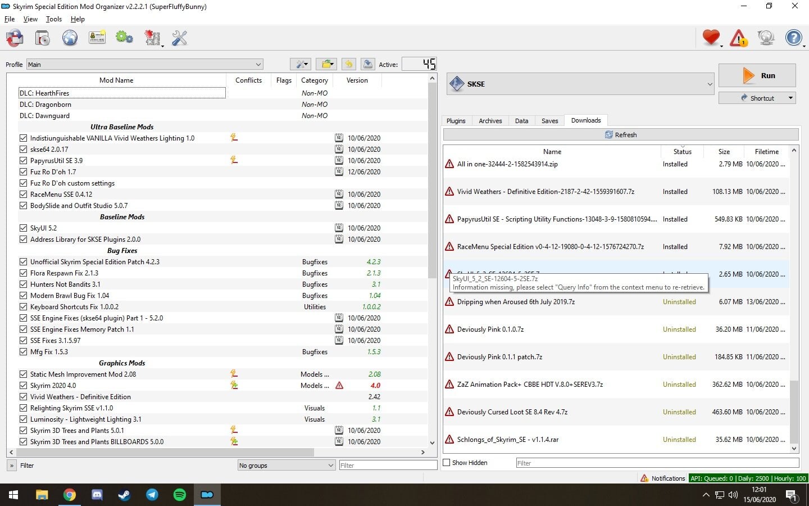Click the Tools puzzle piece toolbar icon
This screenshot has height=506, width=809.
(x=152, y=38)
